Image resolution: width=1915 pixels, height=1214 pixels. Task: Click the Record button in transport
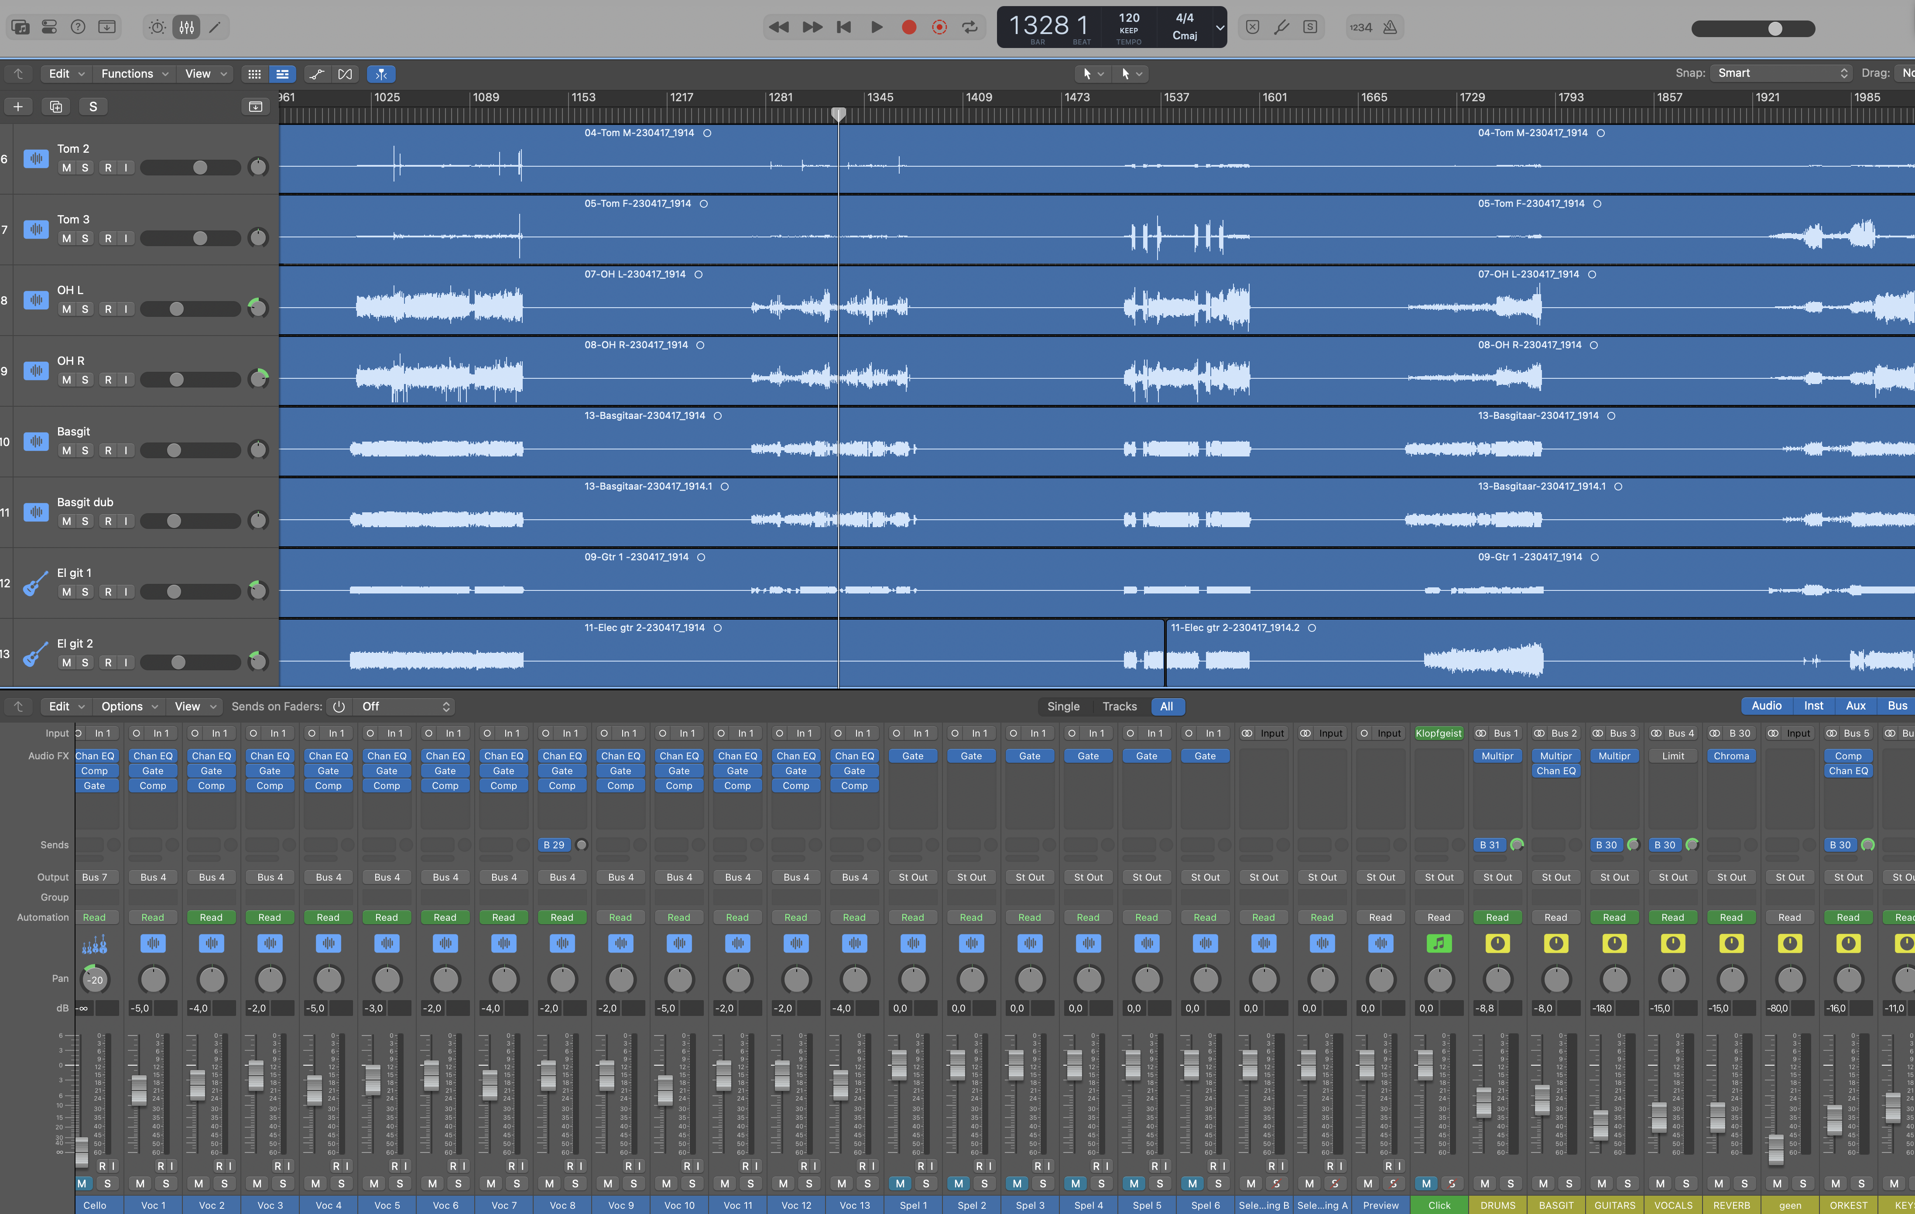(x=908, y=27)
